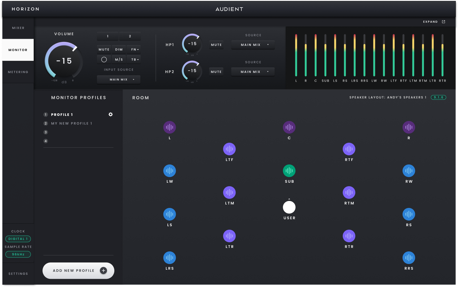
Task: Select monitor output 2
Action: click(130, 36)
